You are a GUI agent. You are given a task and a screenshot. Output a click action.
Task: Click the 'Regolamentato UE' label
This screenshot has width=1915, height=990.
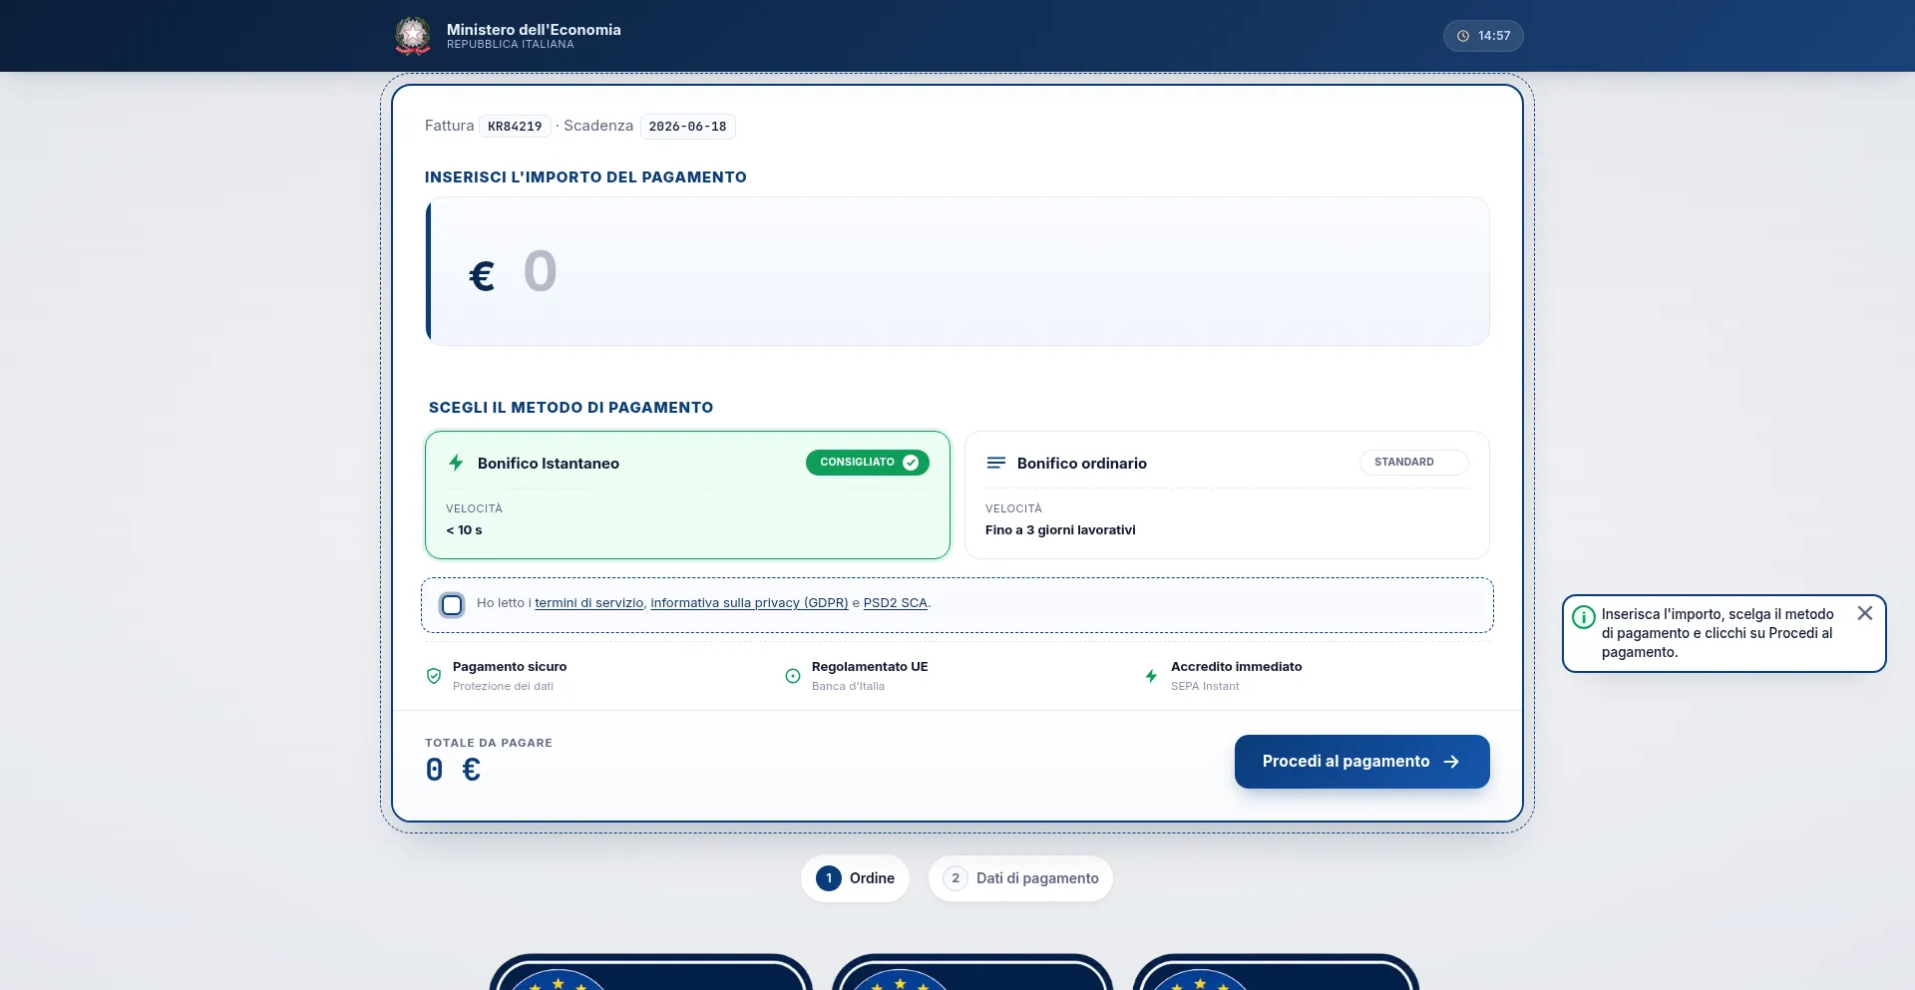[870, 667]
